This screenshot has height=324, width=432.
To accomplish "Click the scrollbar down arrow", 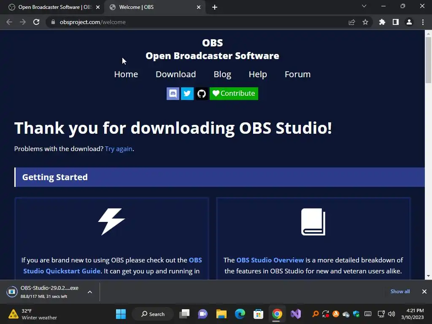I will [x=428, y=276].
